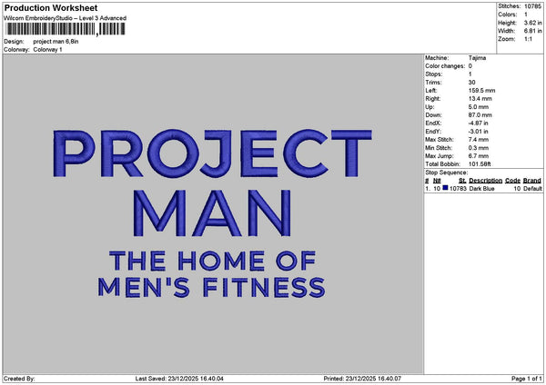The height and width of the screenshot is (385, 546).
Task: Click the "THE HOME OF" line in the design
Action: pyautogui.click(x=212, y=261)
